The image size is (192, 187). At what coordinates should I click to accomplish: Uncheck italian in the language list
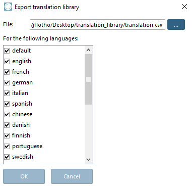(x=7, y=93)
